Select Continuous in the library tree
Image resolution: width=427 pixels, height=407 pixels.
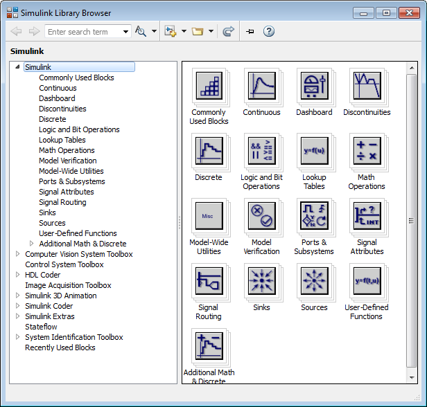tap(58, 88)
